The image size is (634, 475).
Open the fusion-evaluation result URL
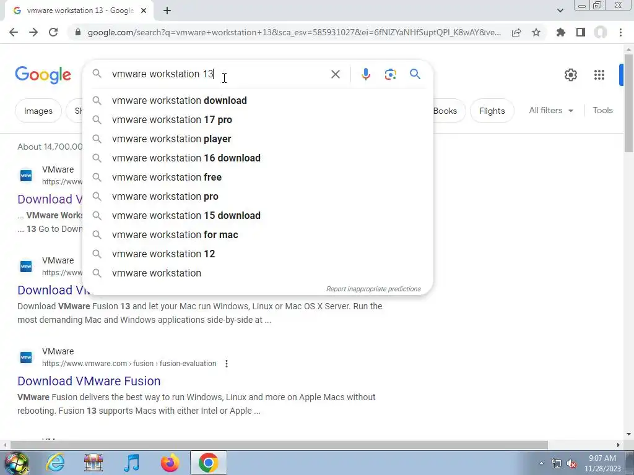click(x=129, y=364)
